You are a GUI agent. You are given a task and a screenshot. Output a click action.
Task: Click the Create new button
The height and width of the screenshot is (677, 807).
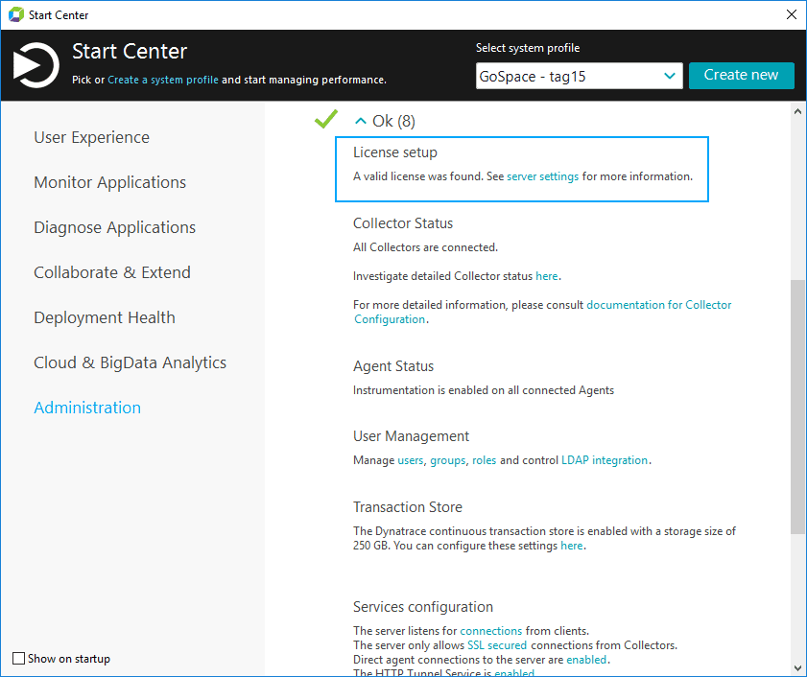tap(741, 75)
